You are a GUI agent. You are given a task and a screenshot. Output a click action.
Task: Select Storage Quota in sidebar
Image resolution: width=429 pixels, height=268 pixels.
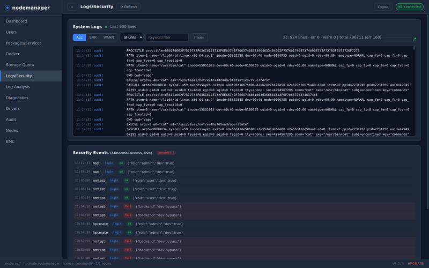[x=31, y=65]
